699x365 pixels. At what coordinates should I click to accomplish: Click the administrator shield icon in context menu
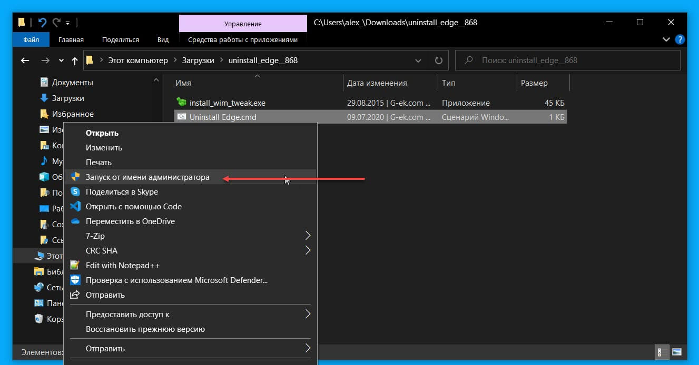[x=75, y=177]
